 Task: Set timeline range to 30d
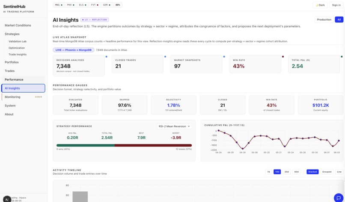286,172
